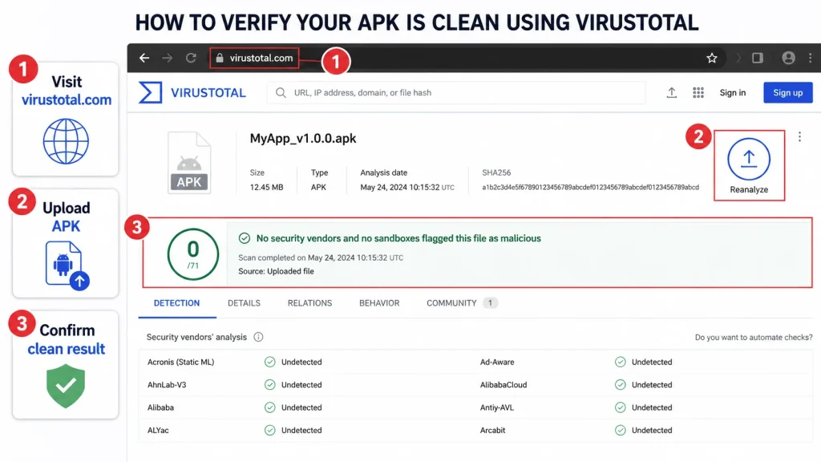This screenshot has width=821, height=462.
Task: Click the Ad-Aware vendor name
Action: point(497,362)
